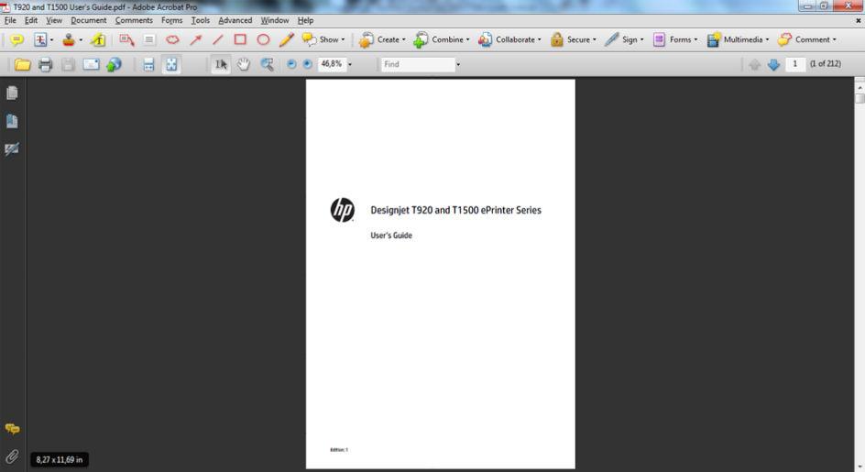
Task: Toggle the Fit One Full Page view
Action: pyautogui.click(x=171, y=64)
